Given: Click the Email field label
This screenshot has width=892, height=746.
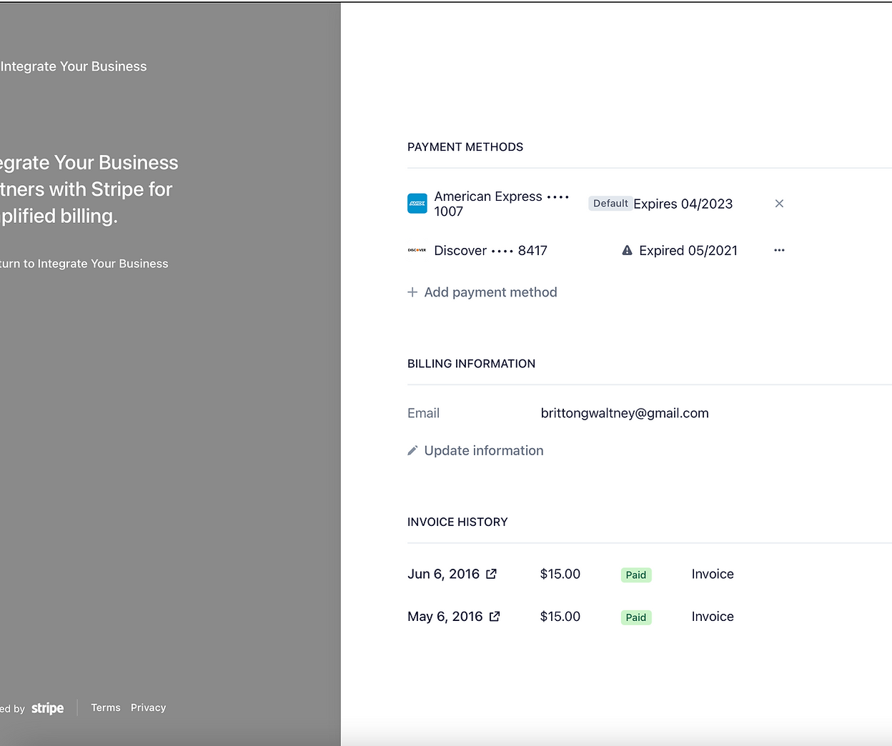Looking at the screenshot, I should [423, 413].
